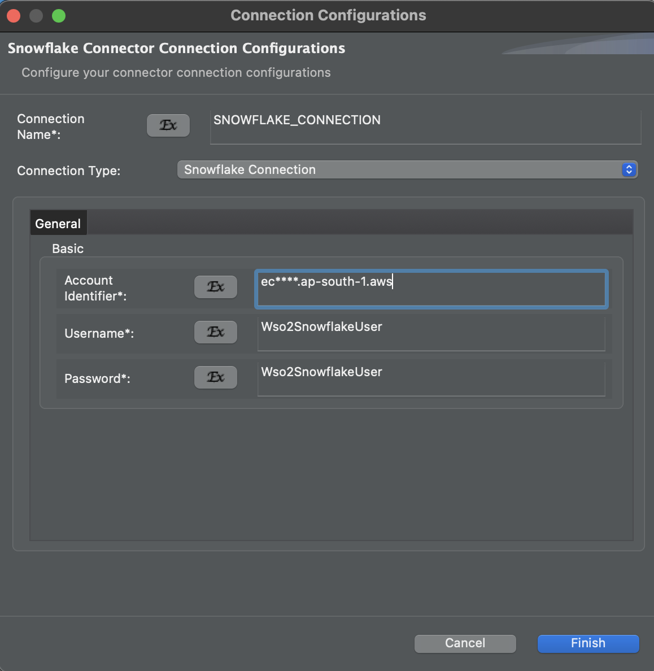This screenshot has width=654, height=671.
Task: Click the 'Configure your connector connection configurations' subtitle
Action: click(x=176, y=72)
